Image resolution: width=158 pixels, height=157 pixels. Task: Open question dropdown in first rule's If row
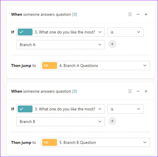point(60,32)
